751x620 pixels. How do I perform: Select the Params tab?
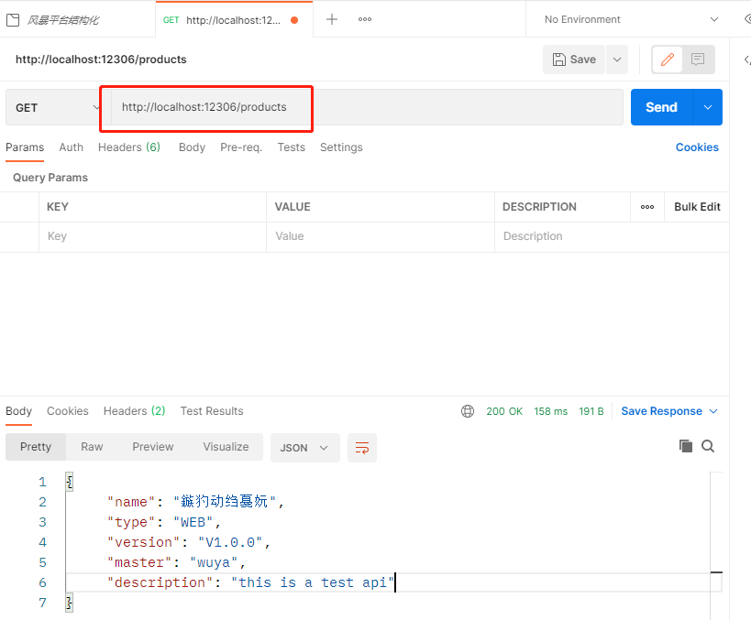25,147
